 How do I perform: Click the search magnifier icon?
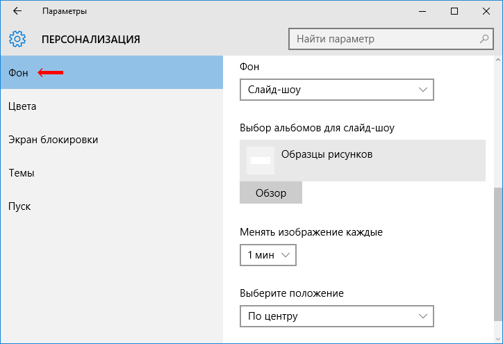coord(484,39)
